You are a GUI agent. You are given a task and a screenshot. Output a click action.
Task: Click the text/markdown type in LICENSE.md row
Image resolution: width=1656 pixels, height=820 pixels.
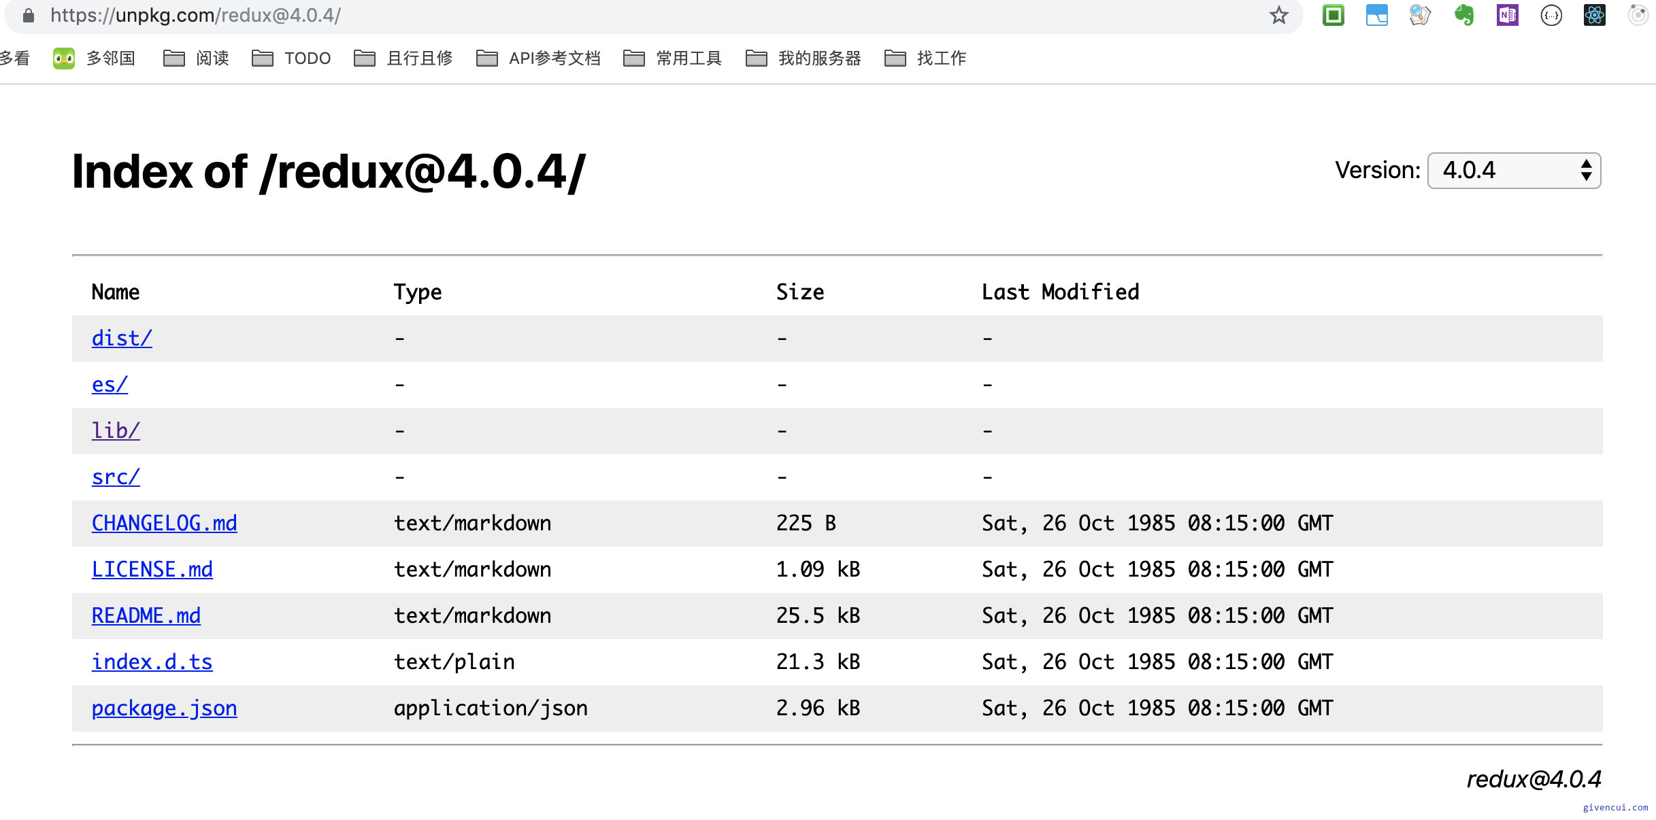click(472, 569)
